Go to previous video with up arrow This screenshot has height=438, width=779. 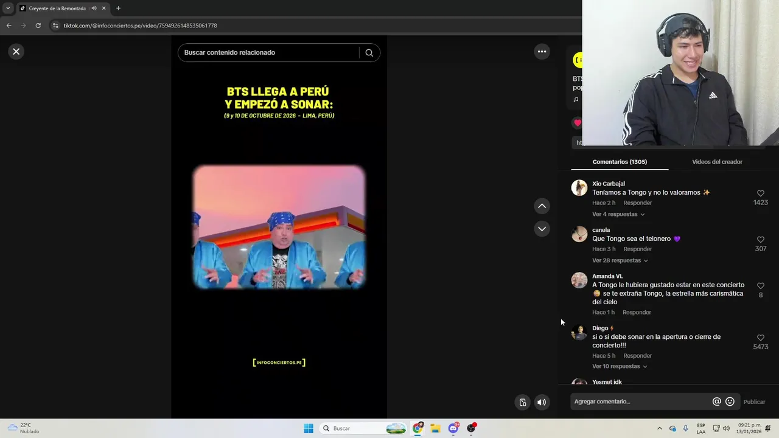tap(542, 206)
